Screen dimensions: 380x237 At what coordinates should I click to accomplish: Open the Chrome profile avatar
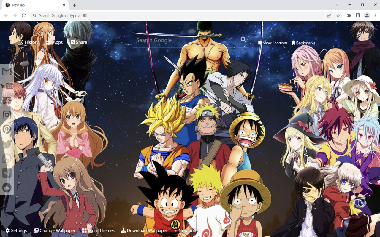pyautogui.click(x=367, y=16)
